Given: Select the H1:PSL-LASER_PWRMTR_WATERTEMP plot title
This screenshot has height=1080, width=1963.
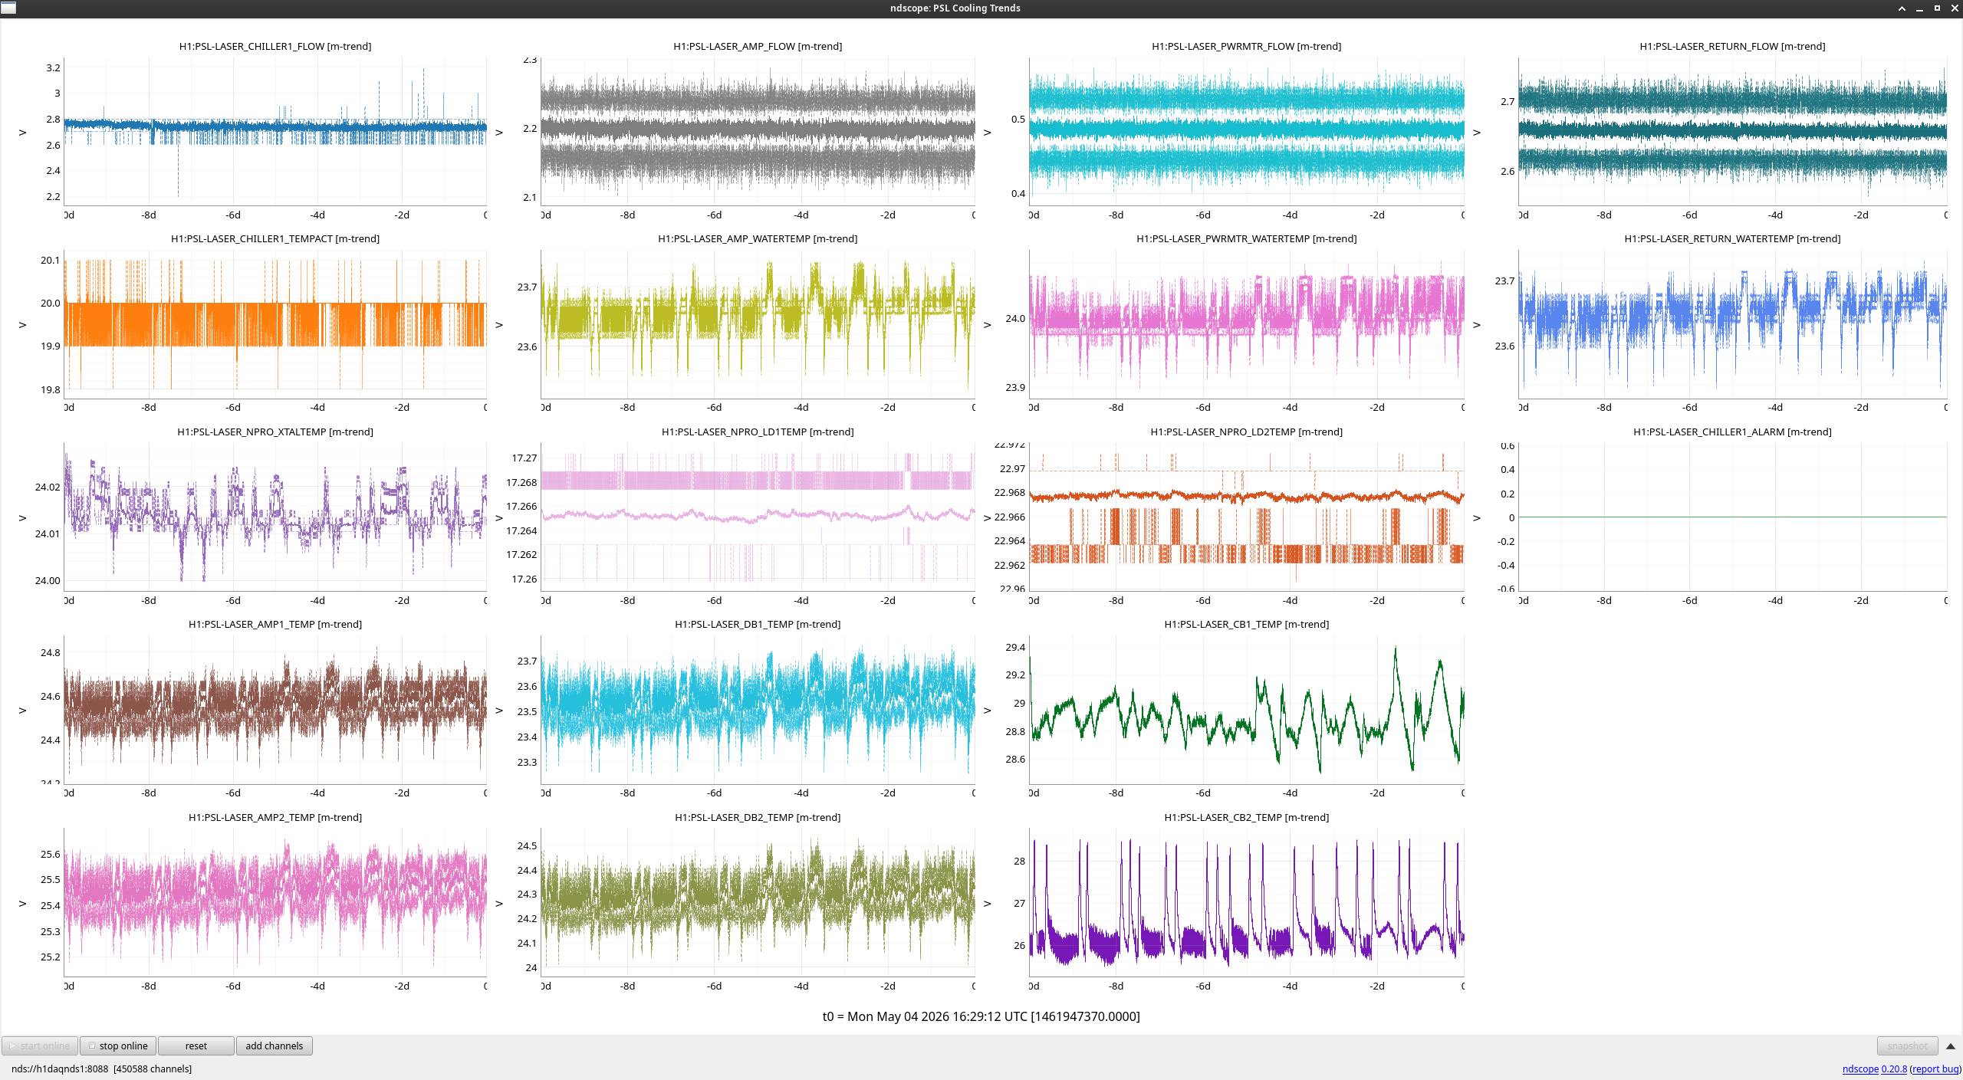Looking at the screenshot, I should pos(1247,238).
